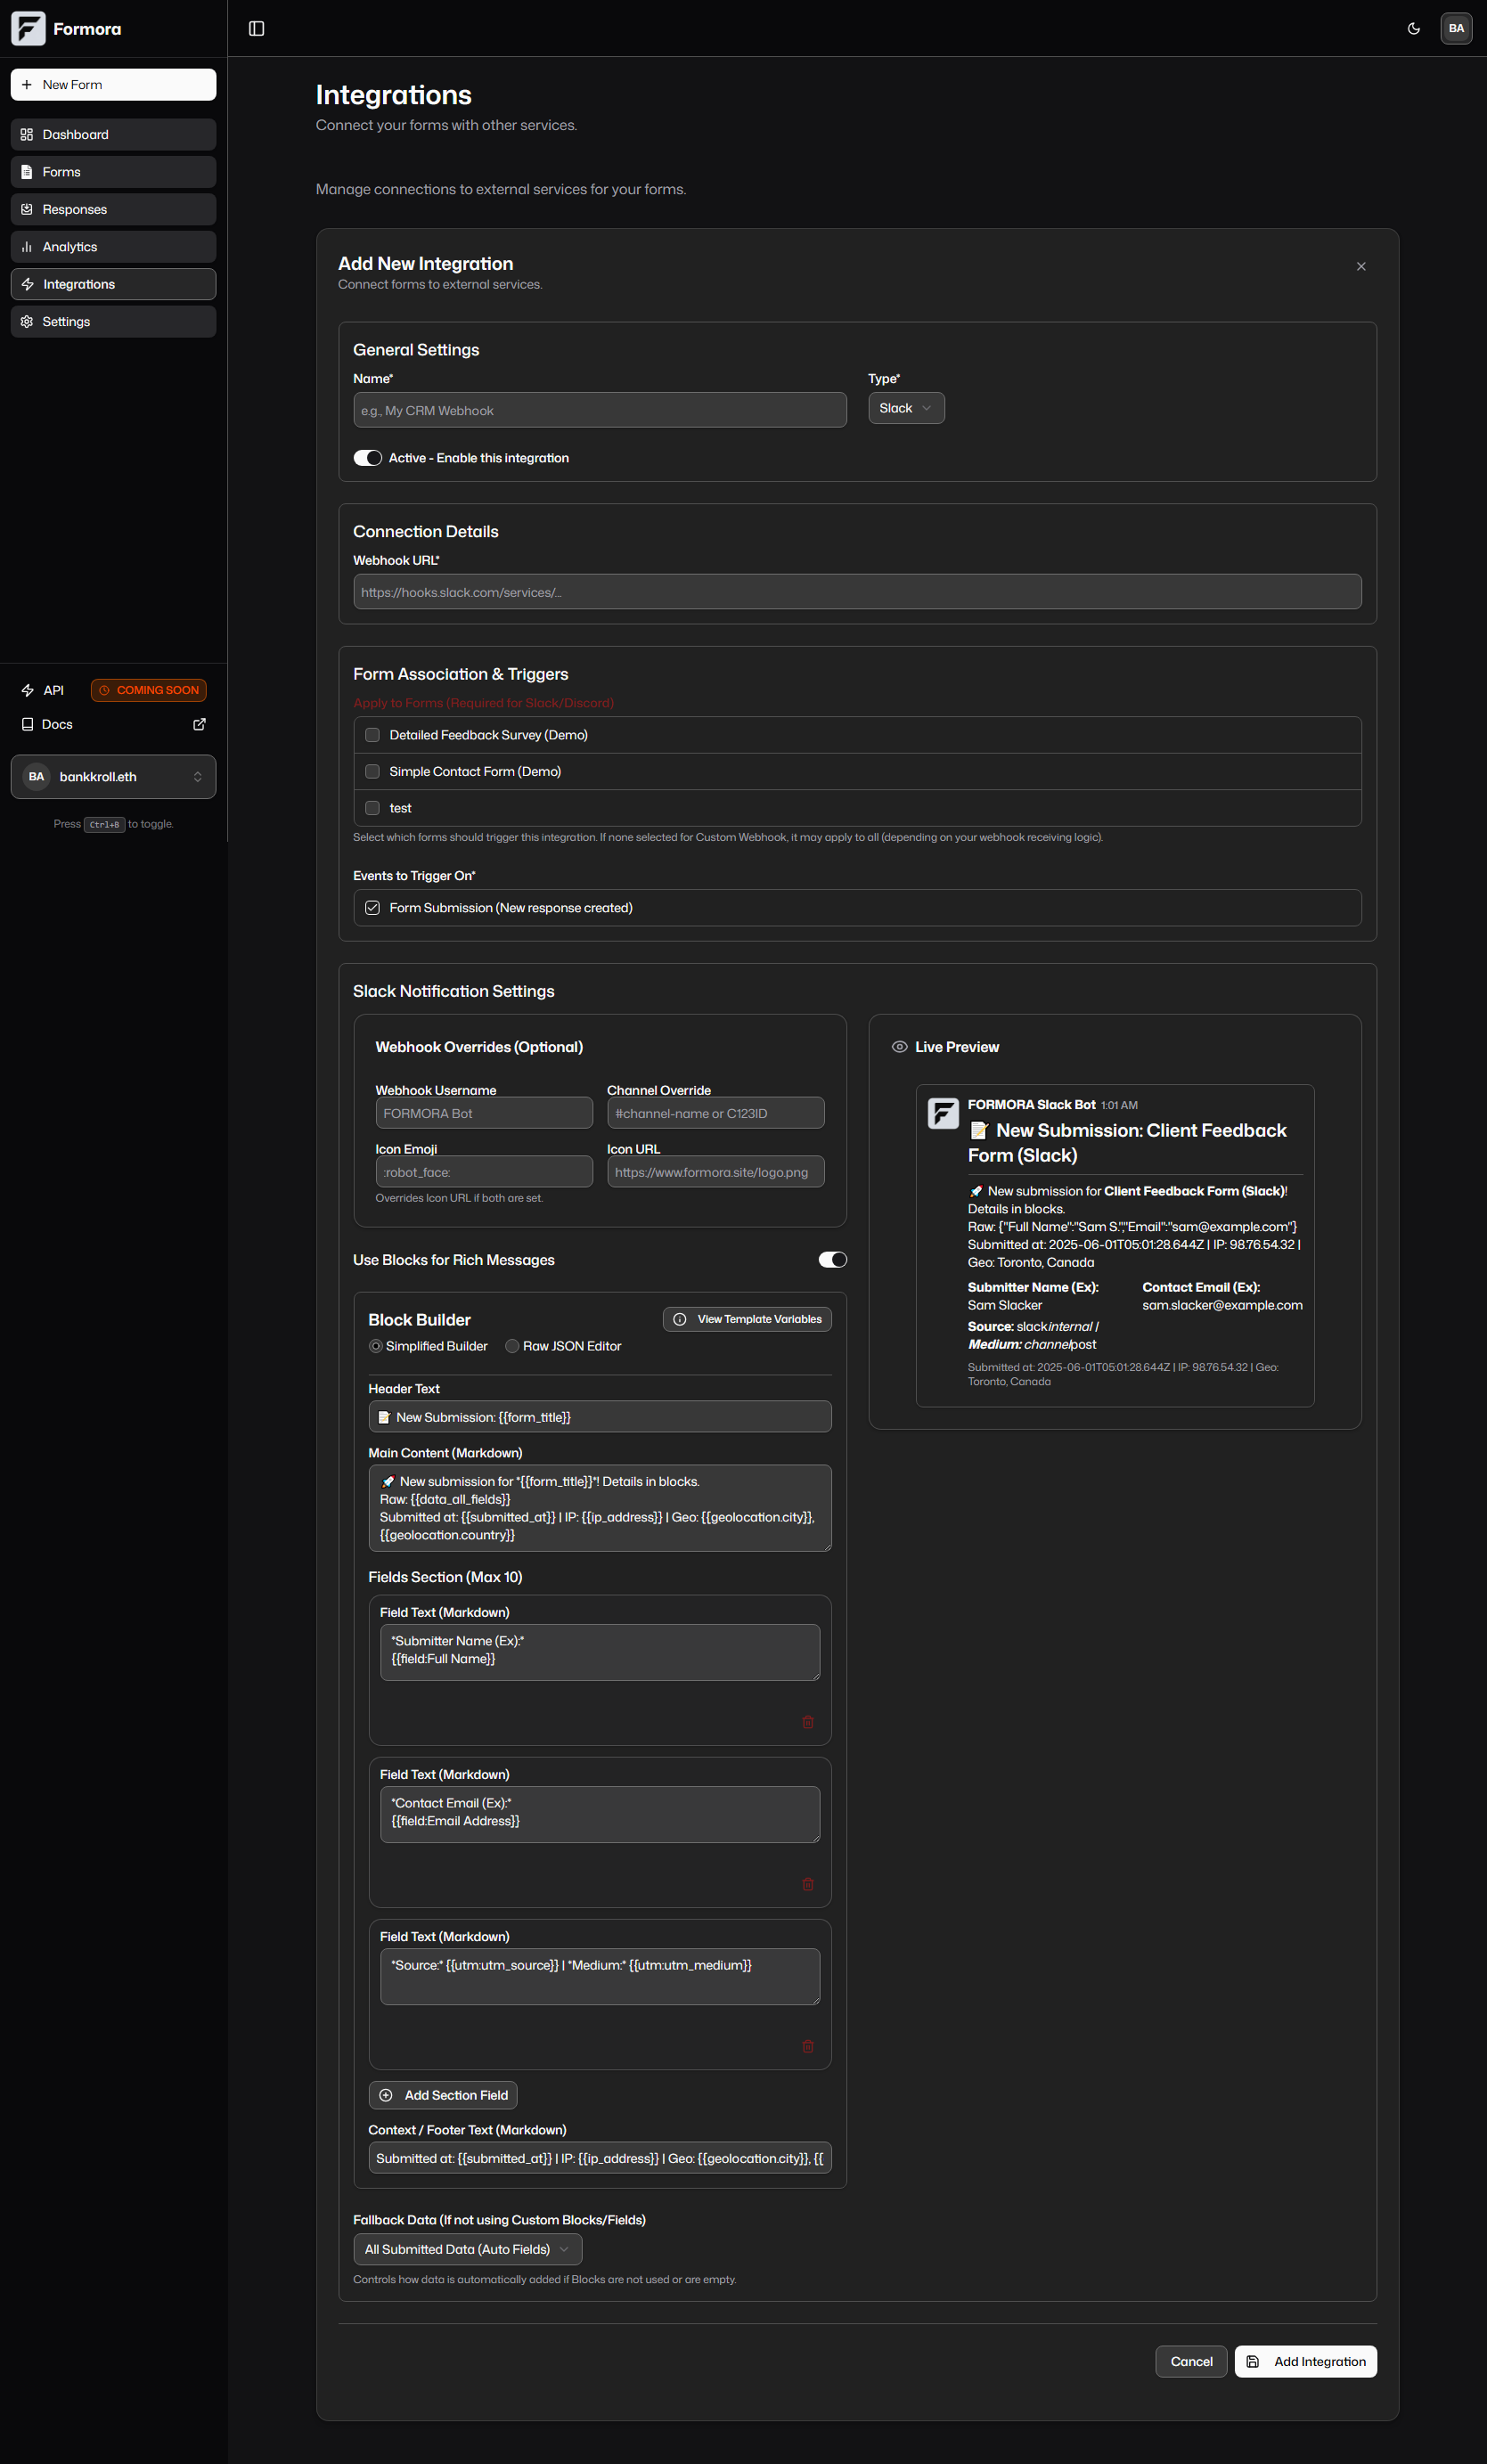
Task: Click the Add Integration button
Action: [x=1305, y=2361]
